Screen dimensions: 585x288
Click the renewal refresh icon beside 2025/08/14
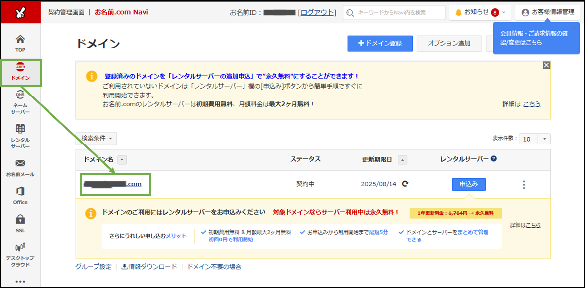point(405,184)
